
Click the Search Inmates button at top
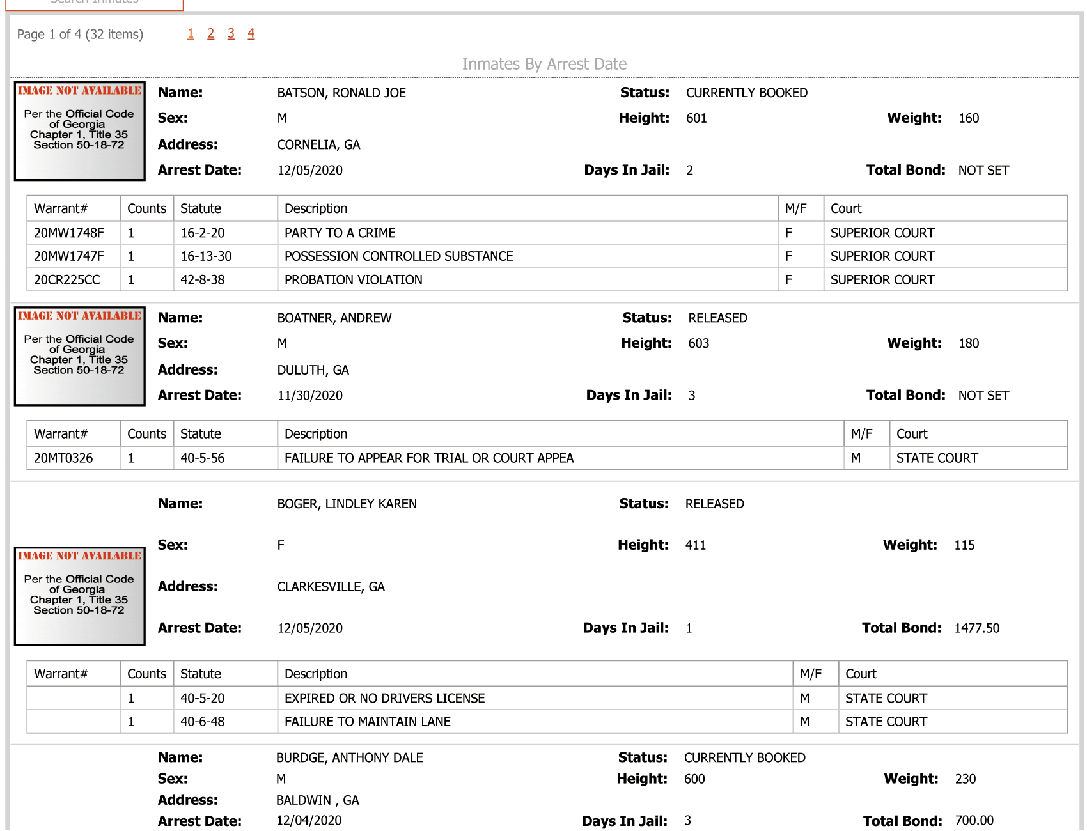(95, 4)
